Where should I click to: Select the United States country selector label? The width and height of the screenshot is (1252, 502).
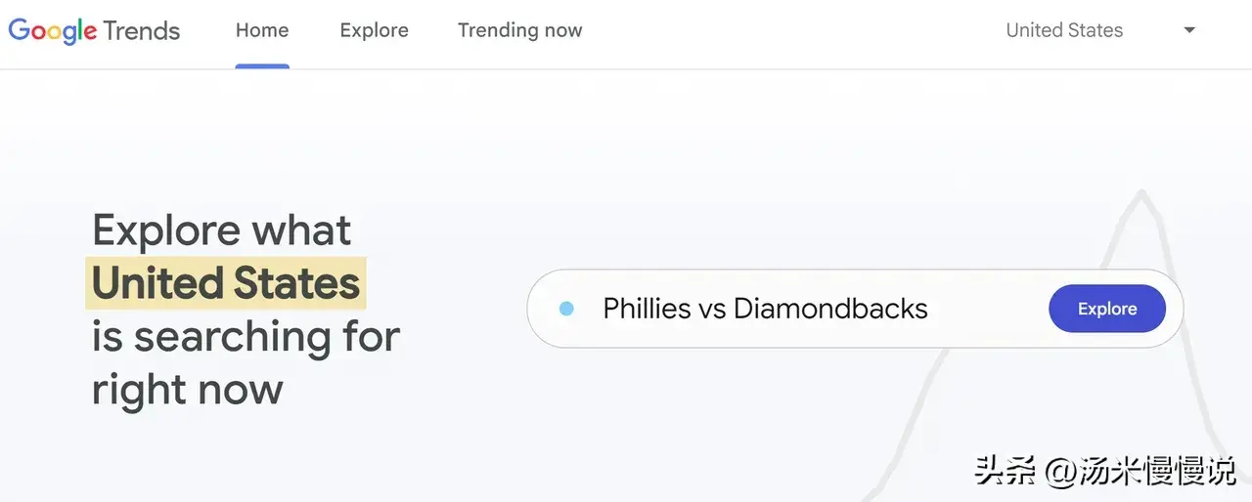1064,30
